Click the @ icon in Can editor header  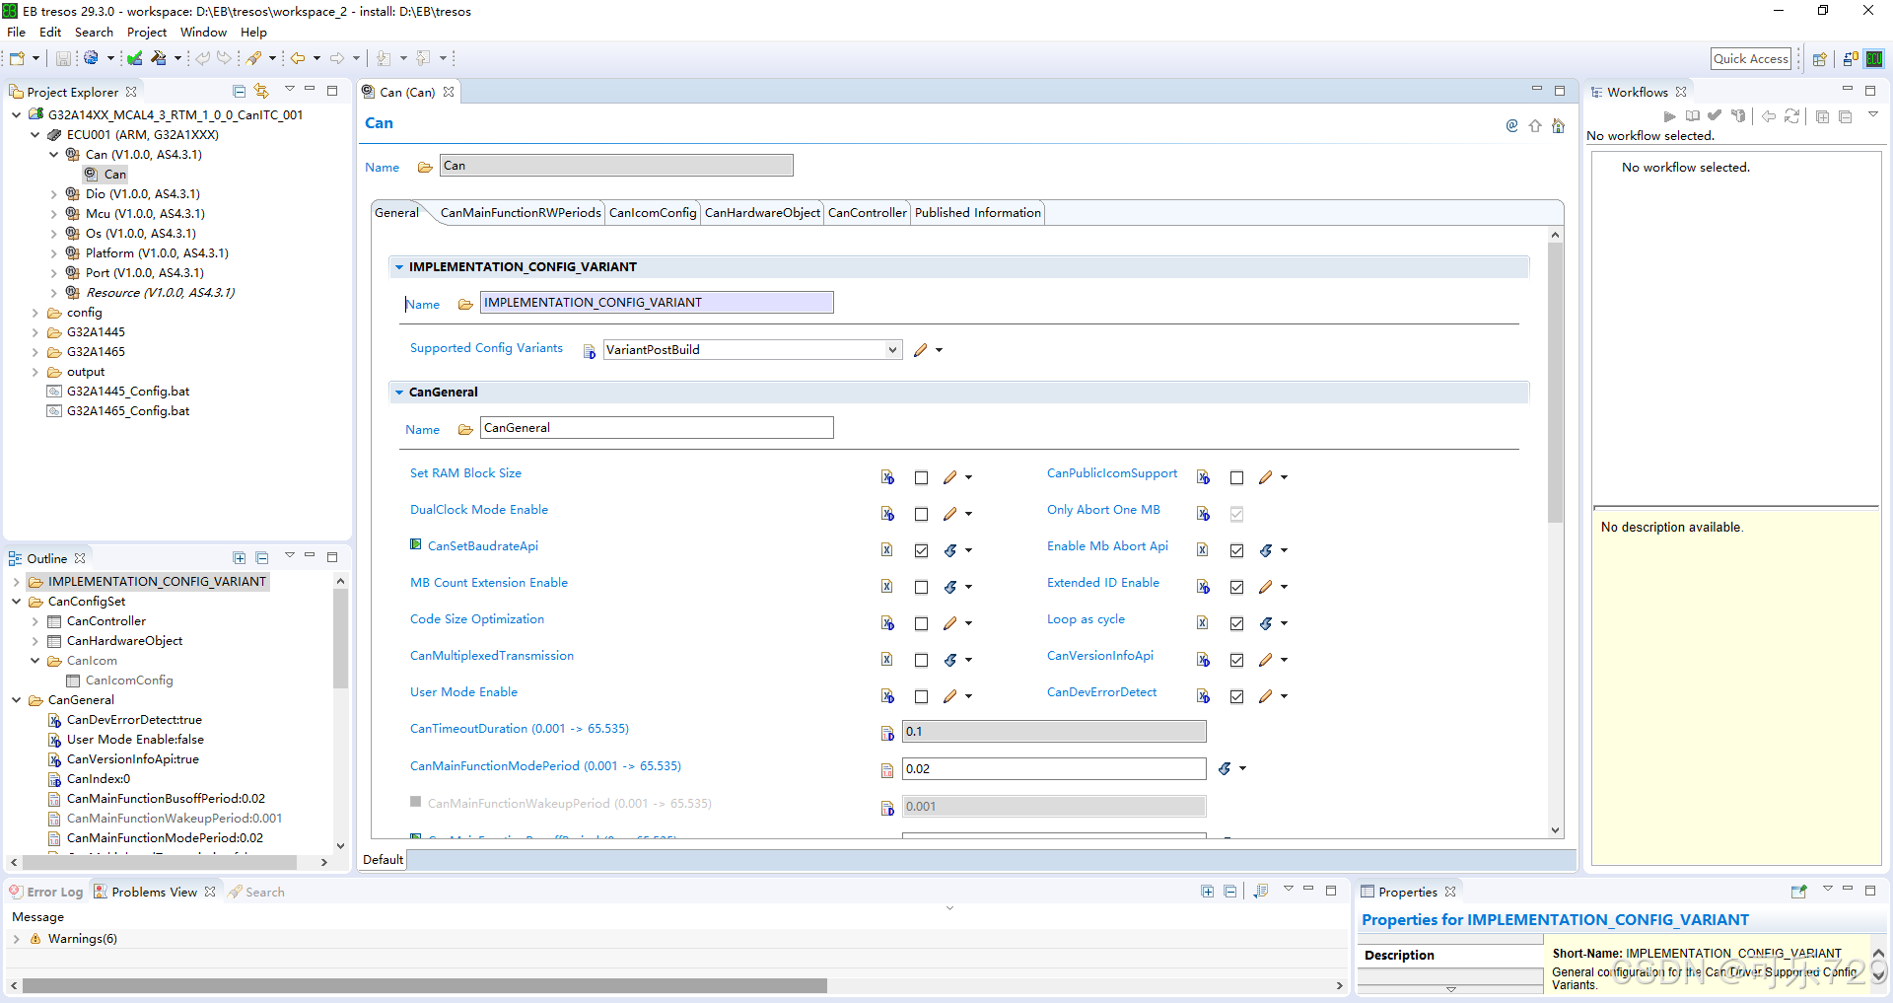pyautogui.click(x=1511, y=125)
